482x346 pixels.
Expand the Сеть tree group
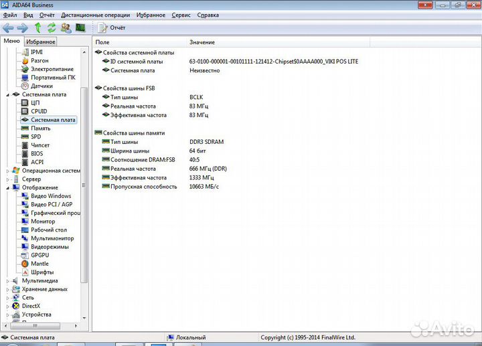tap(7, 298)
